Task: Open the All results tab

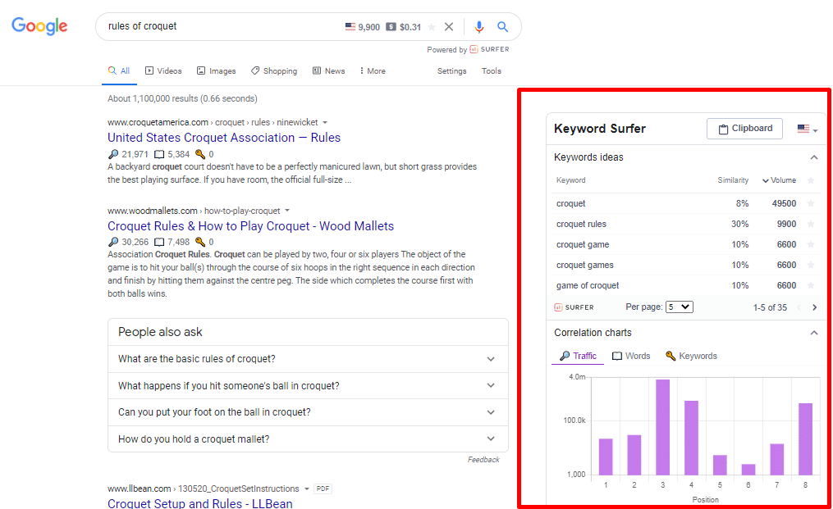Action: click(x=119, y=71)
